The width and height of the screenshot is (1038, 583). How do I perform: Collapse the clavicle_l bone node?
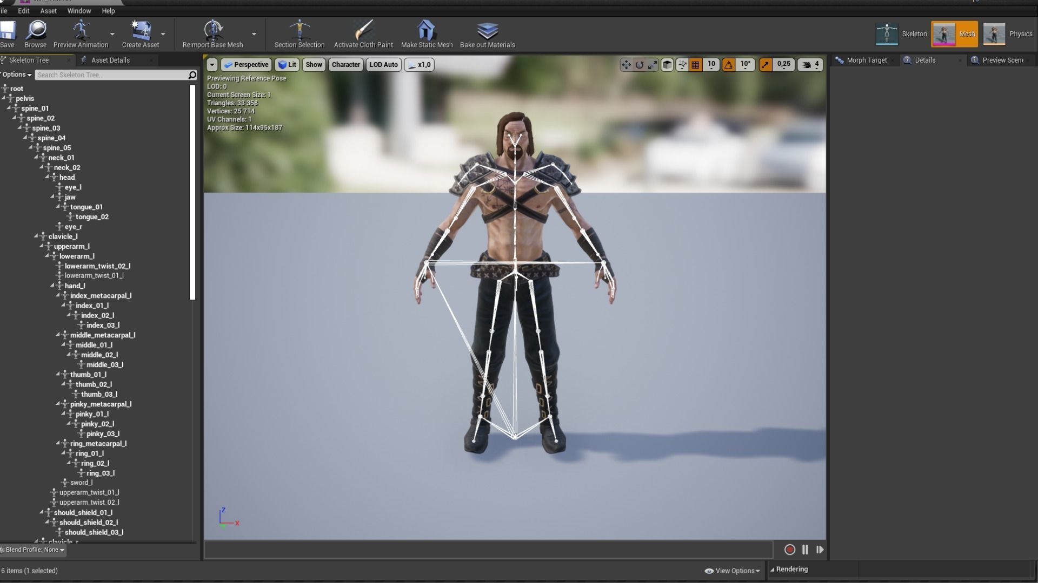point(36,236)
